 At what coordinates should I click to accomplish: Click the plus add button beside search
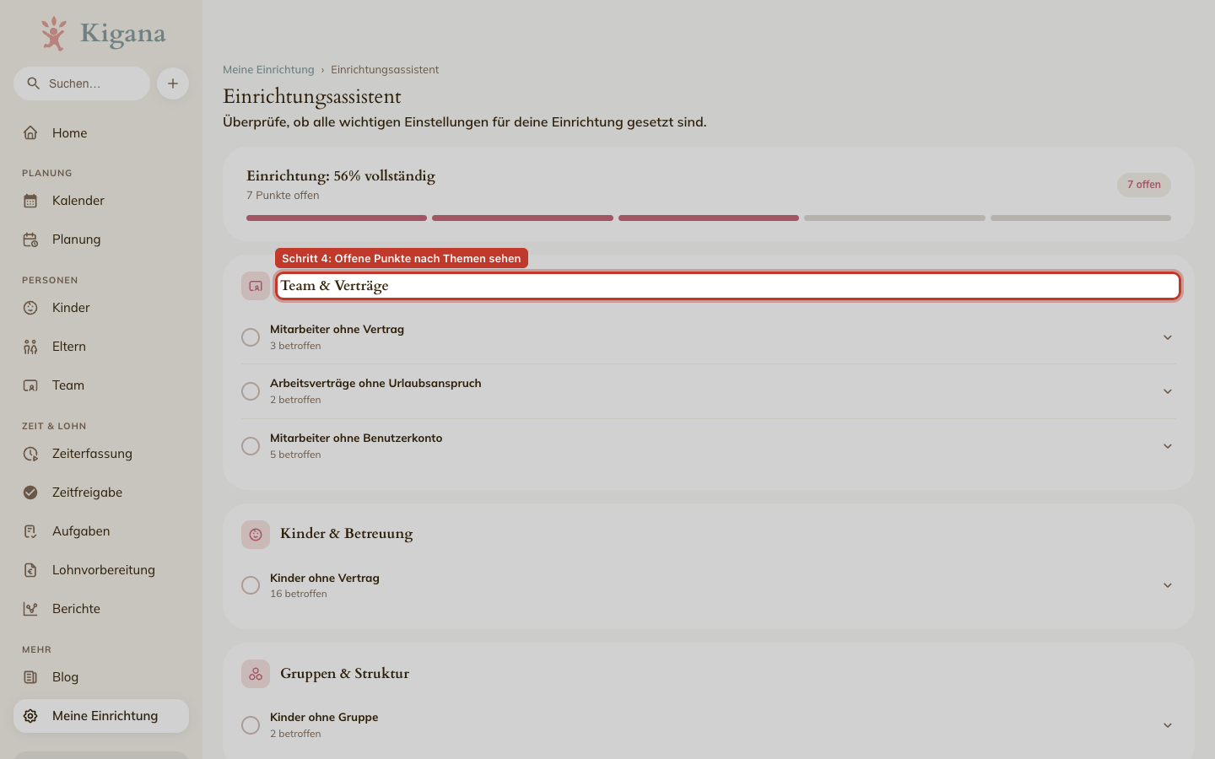pos(173,83)
